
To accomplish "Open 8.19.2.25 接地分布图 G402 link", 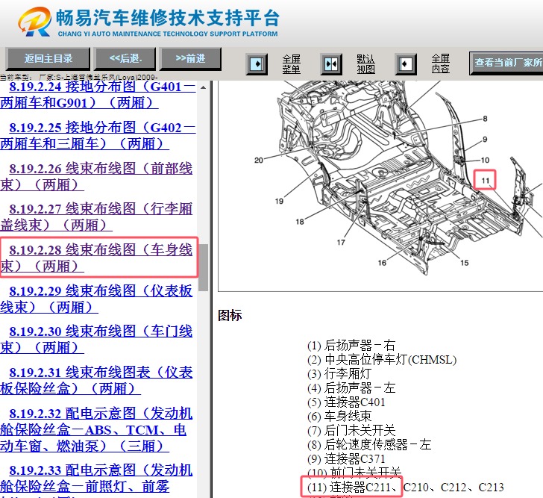I will 98,135.
